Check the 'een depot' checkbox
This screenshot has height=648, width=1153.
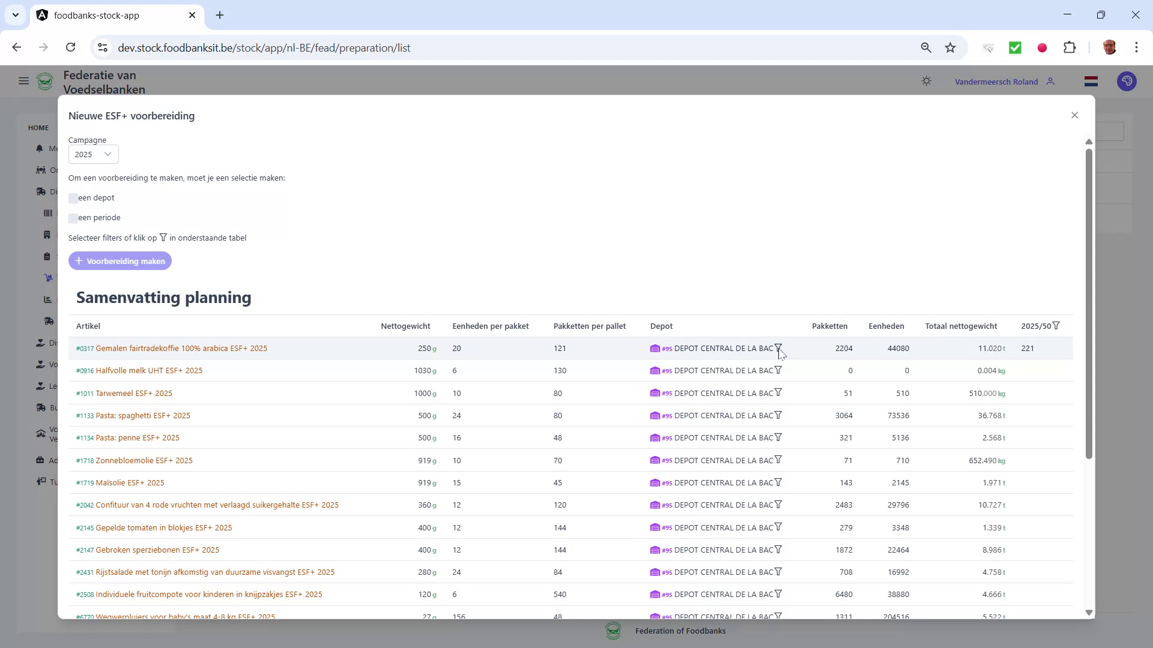(x=73, y=199)
